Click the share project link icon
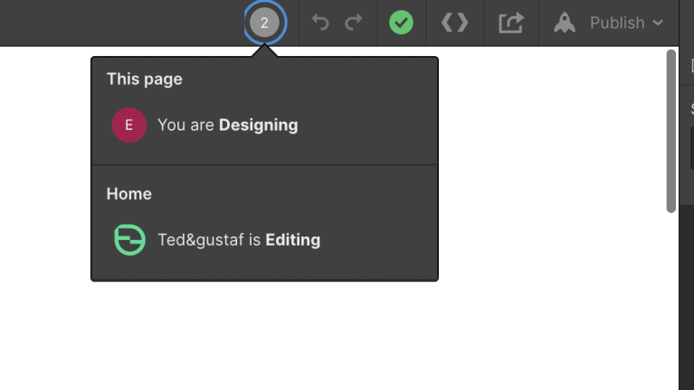The width and height of the screenshot is (694, 390). coord(511,23)
